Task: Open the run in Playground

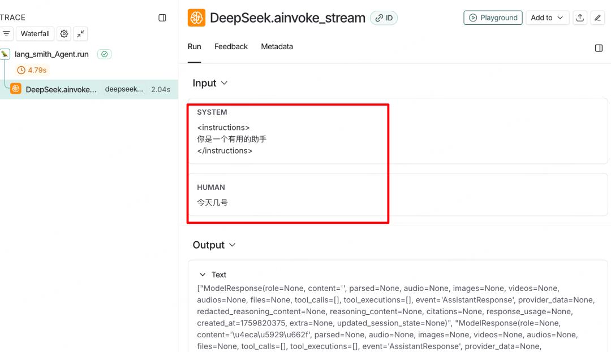Action: 493,18
